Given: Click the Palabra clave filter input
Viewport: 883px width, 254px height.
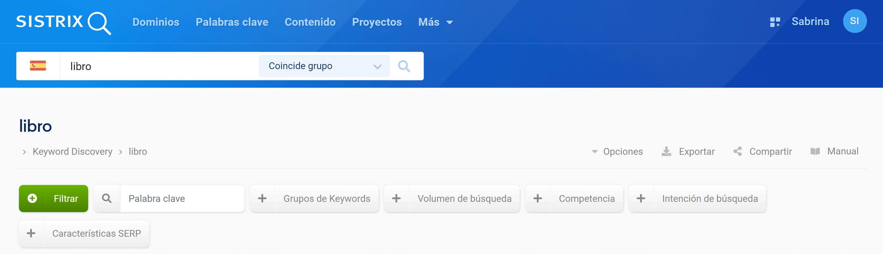Looking at the screenshot, I should pyautogui.click(x=182, y=198).
